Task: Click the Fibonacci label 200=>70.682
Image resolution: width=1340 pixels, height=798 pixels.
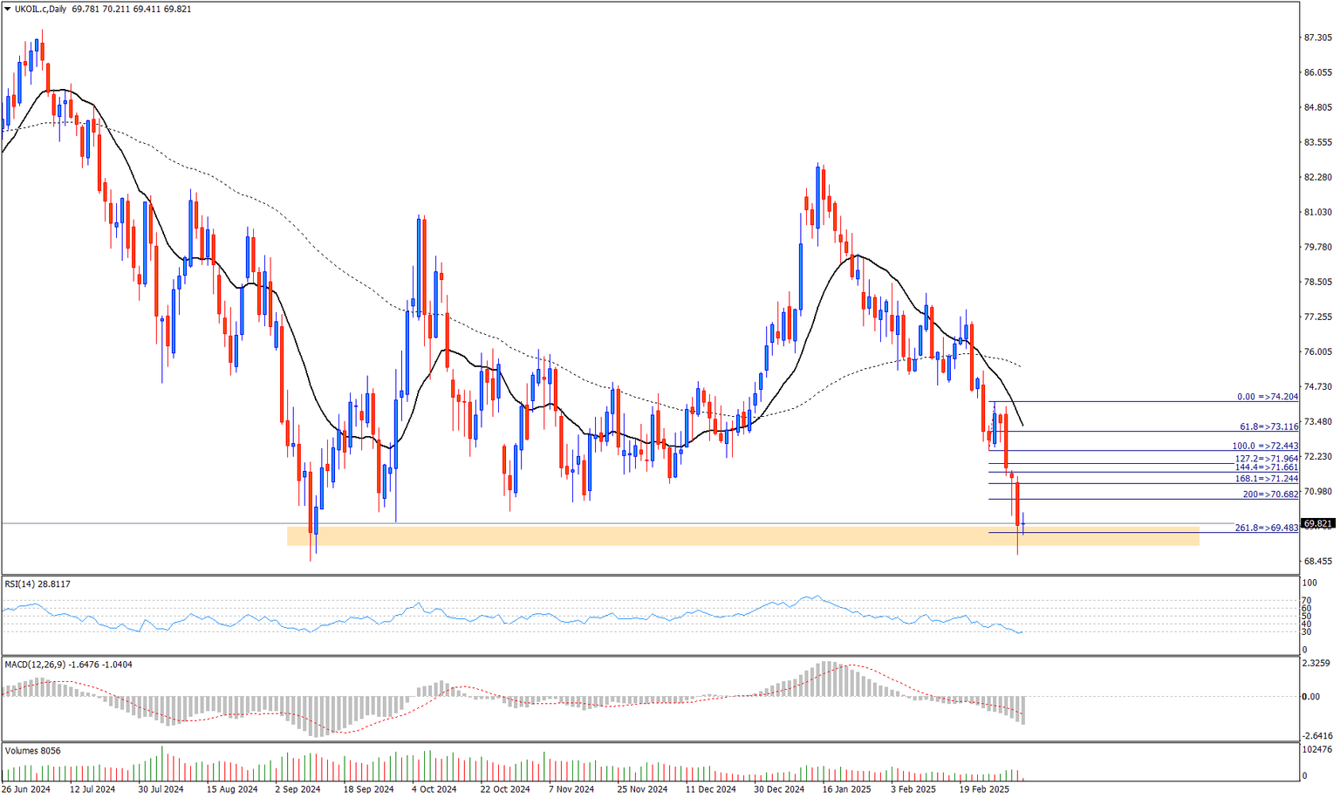Action: click(1271, 494)
